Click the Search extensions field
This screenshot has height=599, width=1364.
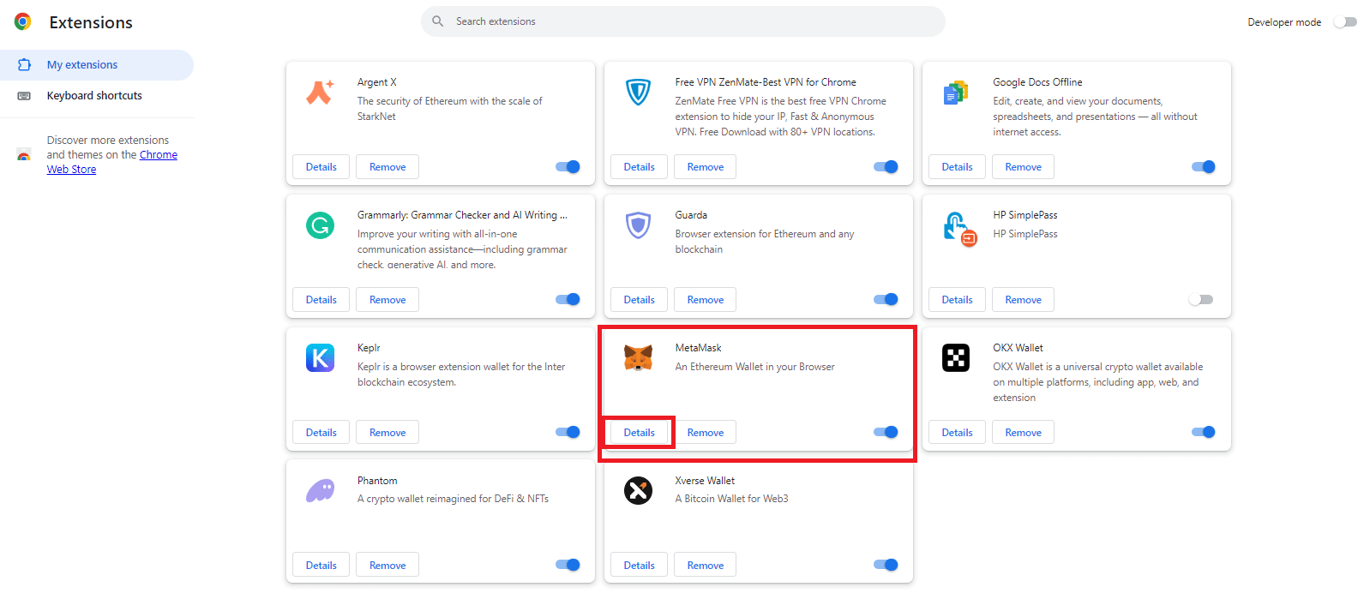tap(682, 21)
